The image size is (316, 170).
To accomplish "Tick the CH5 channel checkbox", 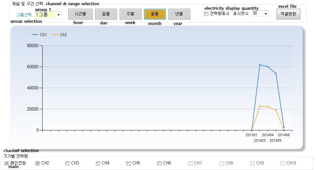I will click(128, 163).
